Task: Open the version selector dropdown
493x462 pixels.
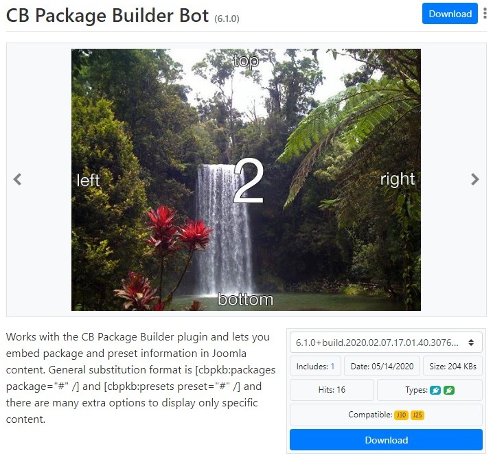Action: click(x=386, y=343)
